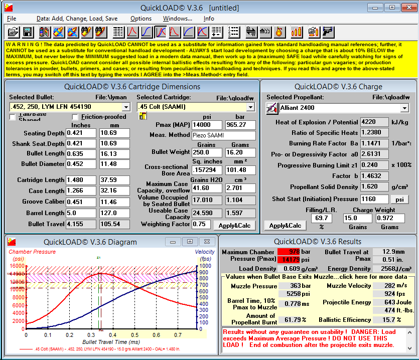
Task: Click the propellant edit icon beside Alliant 2400
Action: coord(272,108)
